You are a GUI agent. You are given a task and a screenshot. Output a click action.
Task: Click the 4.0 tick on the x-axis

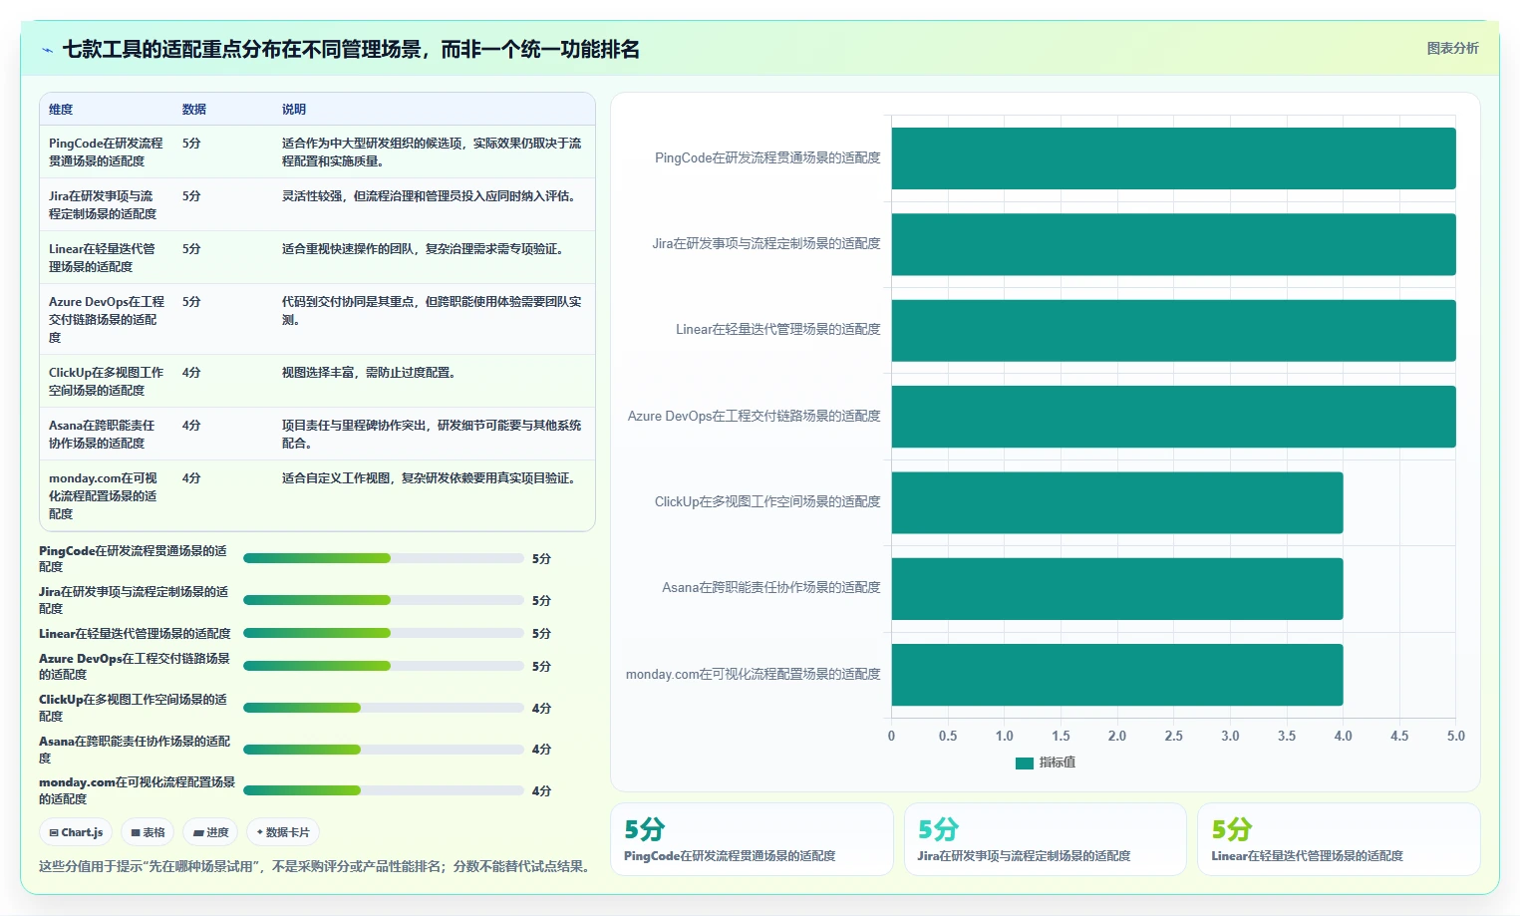tap(1344, 737)
